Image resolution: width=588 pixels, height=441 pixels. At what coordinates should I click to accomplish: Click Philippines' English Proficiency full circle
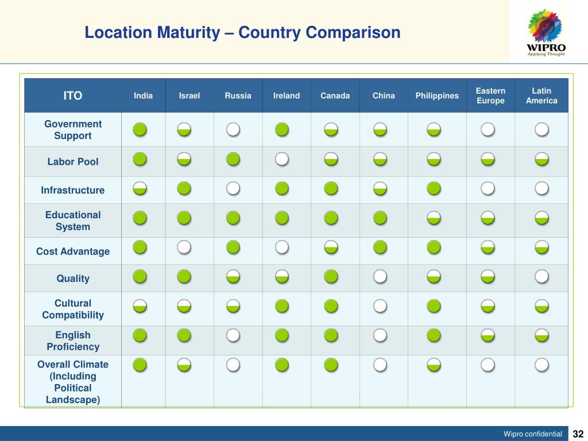tap(434, 335)
